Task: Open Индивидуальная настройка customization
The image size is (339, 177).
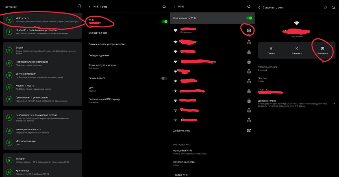Action: (42, 63)
